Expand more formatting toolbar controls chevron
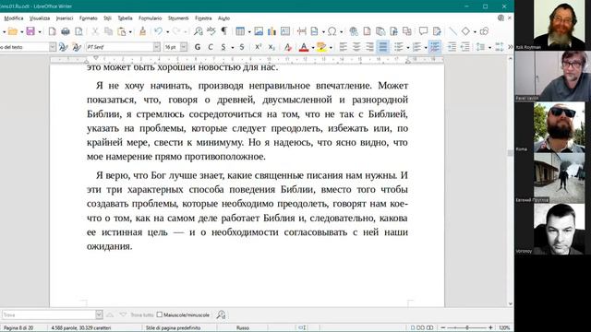Viewport: 591px width, 332px height. (x=511, y=47)
